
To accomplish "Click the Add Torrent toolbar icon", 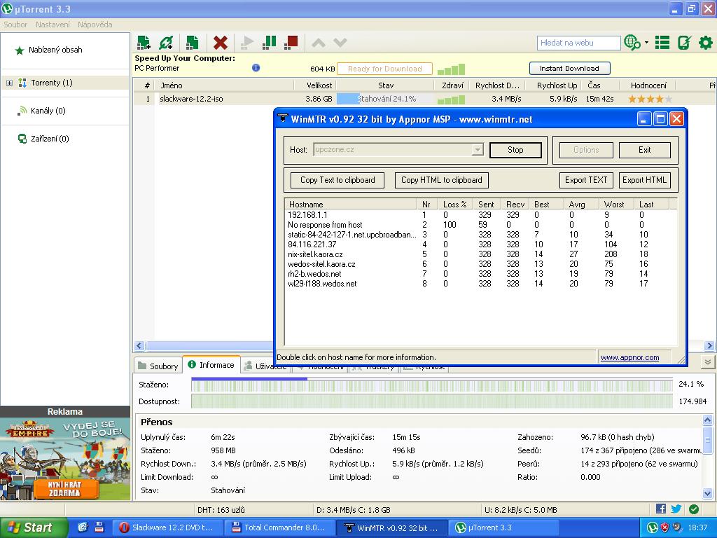I will [x=144, y=43].
